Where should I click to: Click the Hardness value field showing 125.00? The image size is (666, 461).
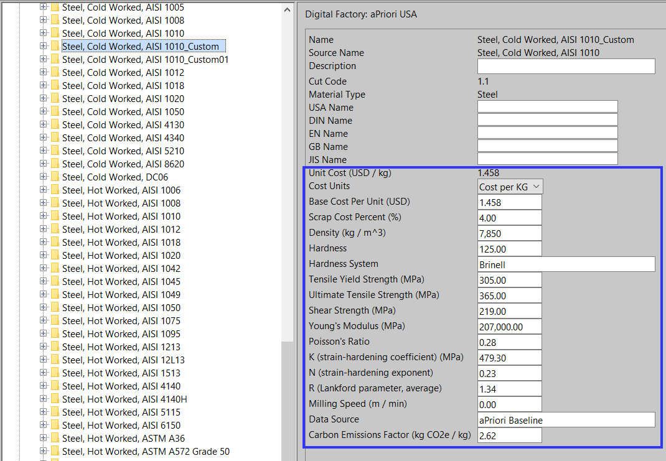tap(510, 249)
